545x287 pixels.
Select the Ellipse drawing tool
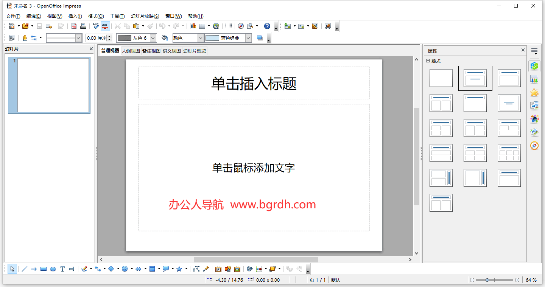53,269
